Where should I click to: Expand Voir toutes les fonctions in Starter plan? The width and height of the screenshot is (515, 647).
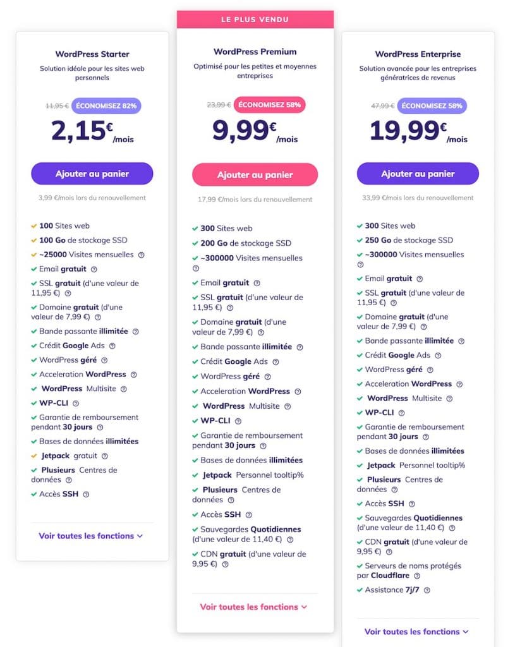pos(90,536)
